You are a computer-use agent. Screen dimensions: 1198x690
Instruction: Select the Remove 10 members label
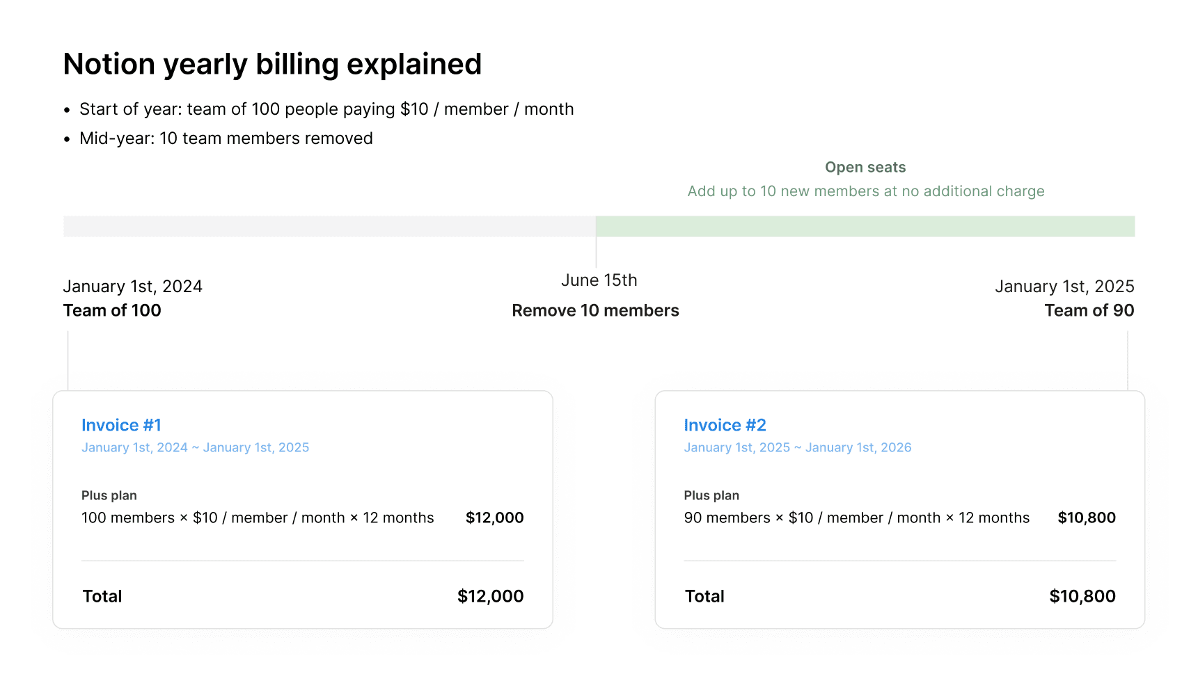point(595,310)
